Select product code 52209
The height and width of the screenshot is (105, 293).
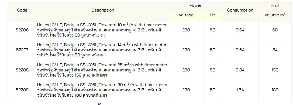tap(22, 90)
